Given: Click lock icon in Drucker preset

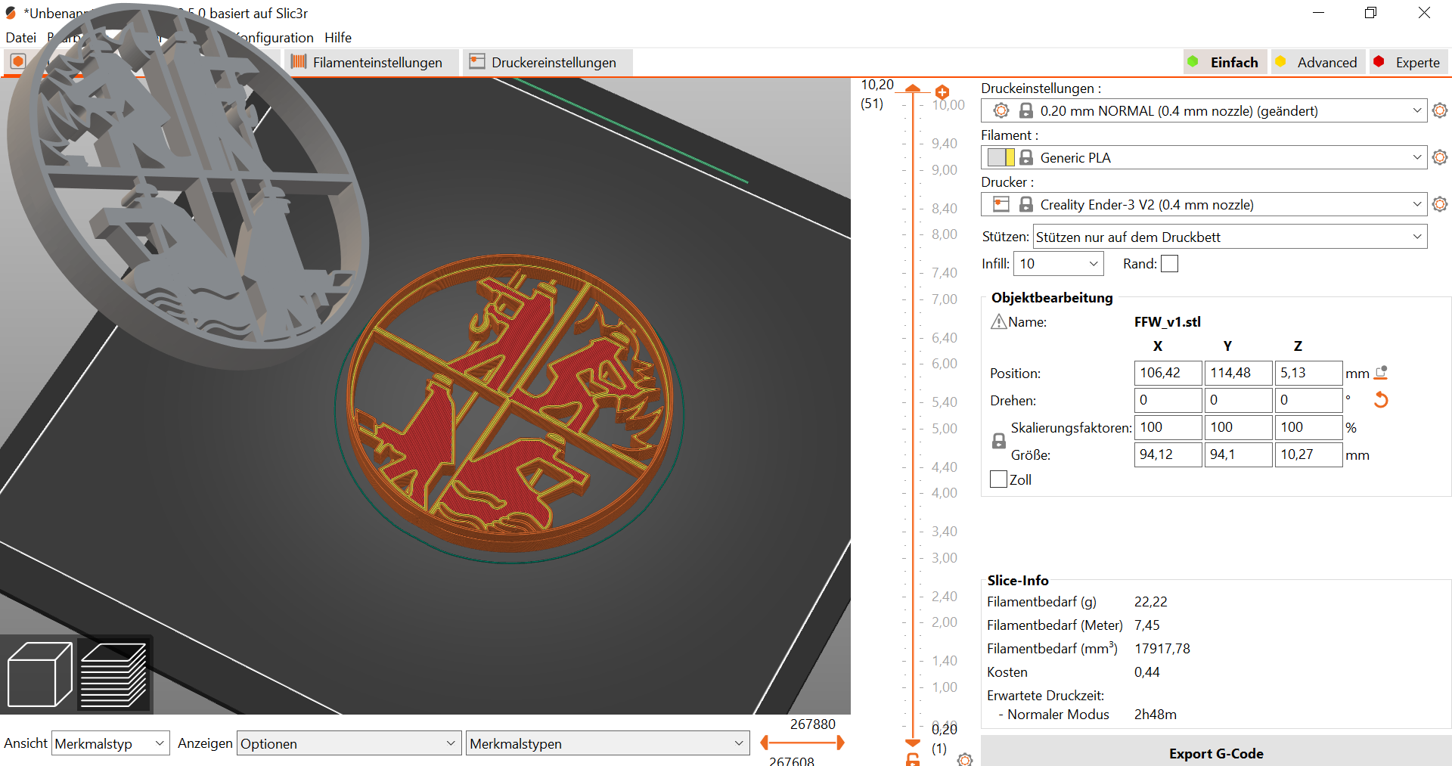Looking at the screenshot, I should (x=1026, y=204).
